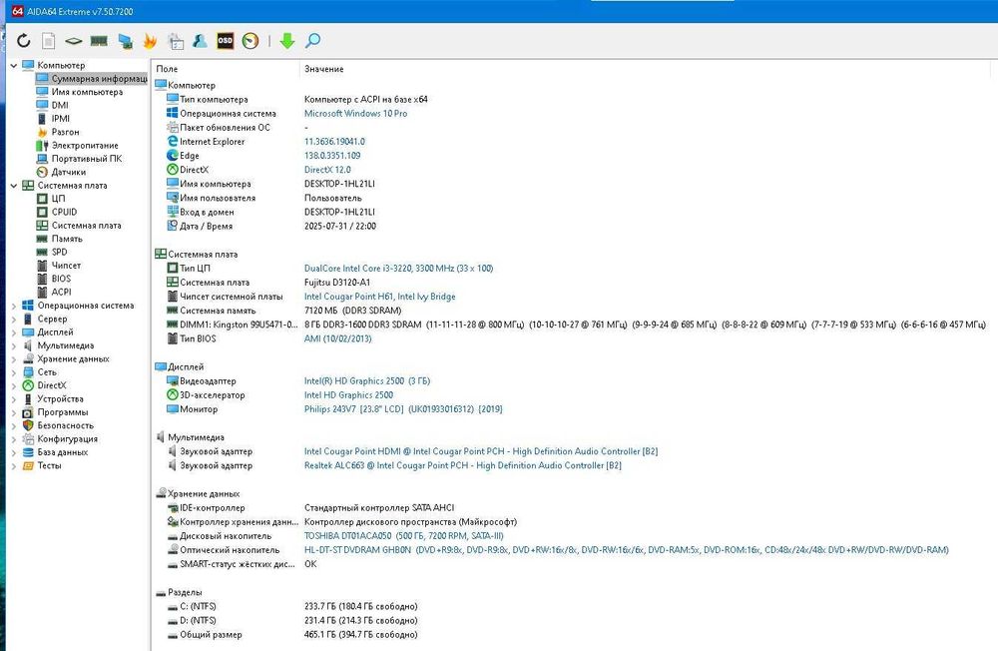Image resolution: width=998 pixels, height=651 pixels.
Task: Open the HL-DT-ST DVDRAM GH80N link
Action: point(627,550)
